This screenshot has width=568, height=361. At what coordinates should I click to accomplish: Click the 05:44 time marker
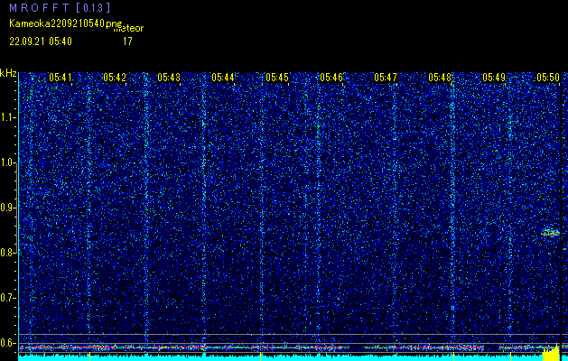[x=223, y=77]
